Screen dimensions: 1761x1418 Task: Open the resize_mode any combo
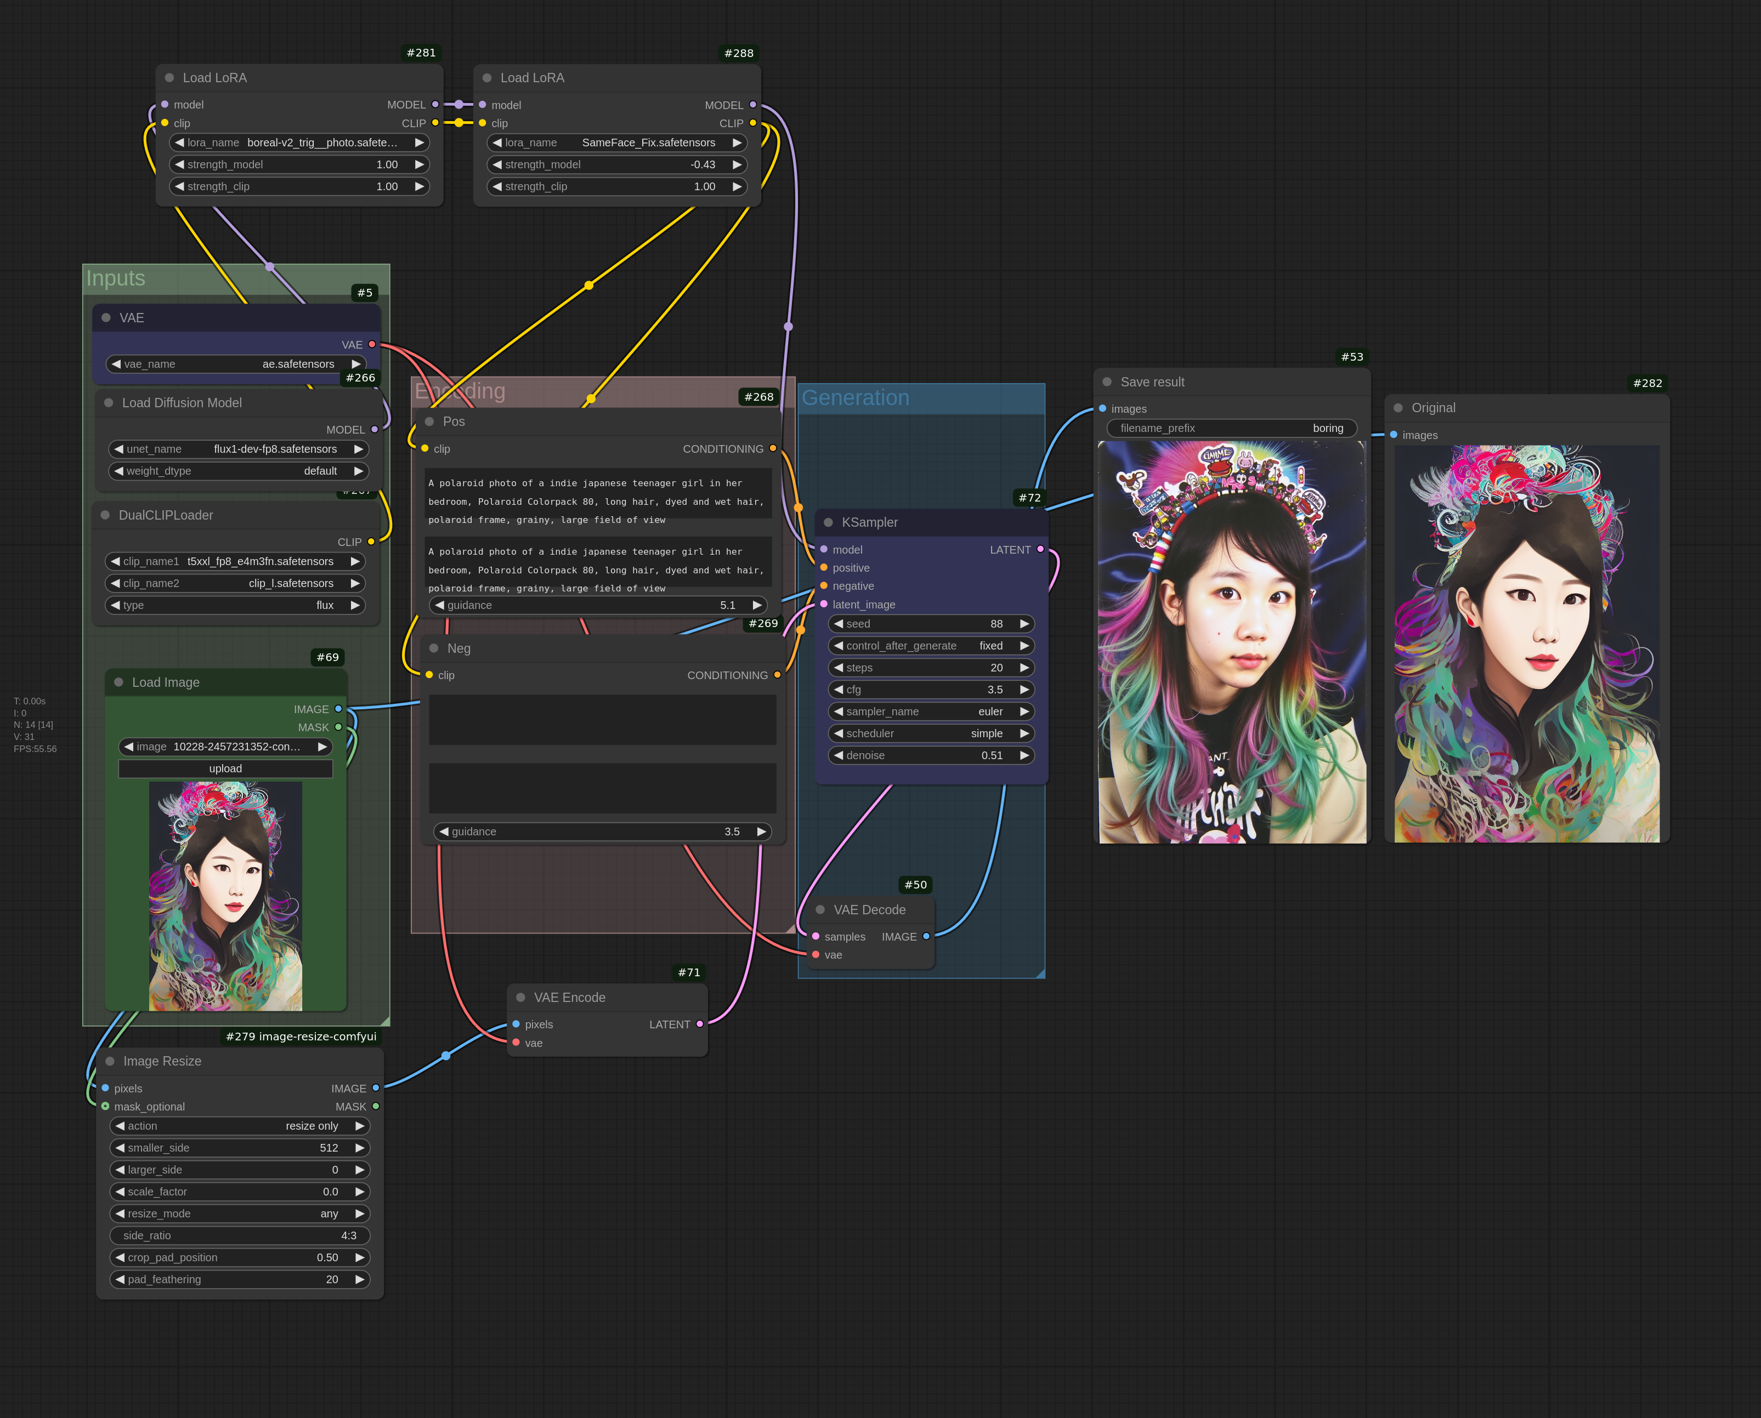click(x=240, y=1214)
